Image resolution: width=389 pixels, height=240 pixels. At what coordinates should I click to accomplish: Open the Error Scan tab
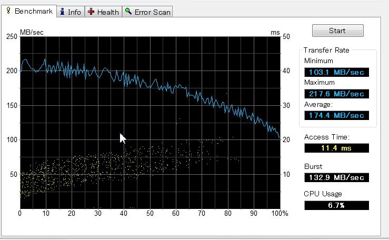(147, 12)
